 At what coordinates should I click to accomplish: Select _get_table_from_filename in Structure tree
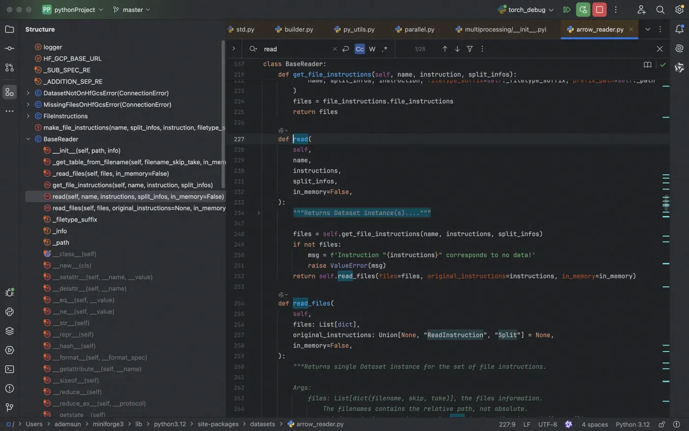tap(125, 162)
